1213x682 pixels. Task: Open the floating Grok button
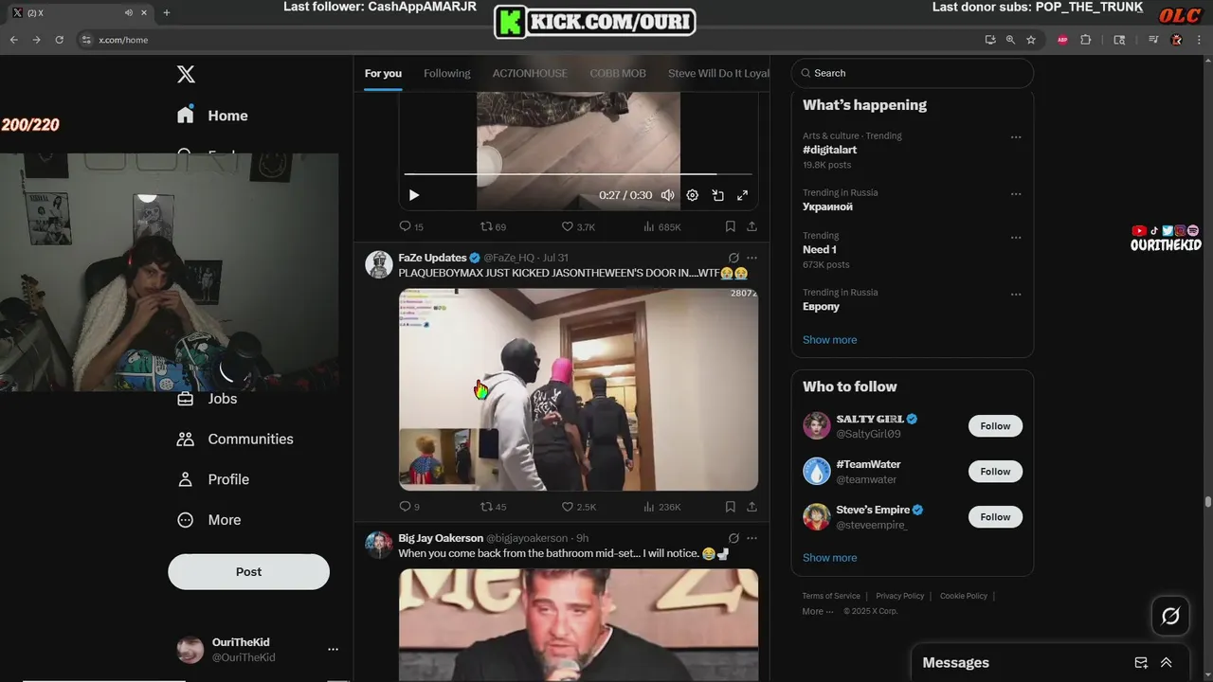tap(1170, 617)
